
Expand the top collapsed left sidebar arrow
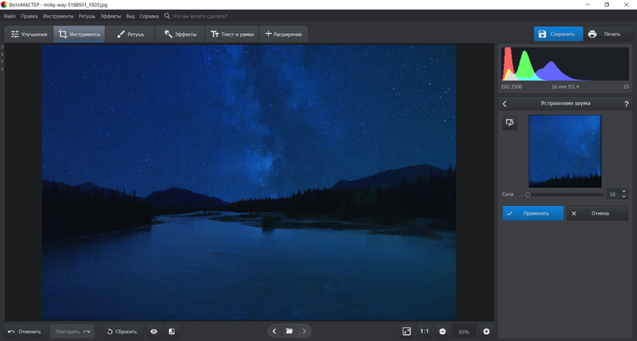(3, 49)
